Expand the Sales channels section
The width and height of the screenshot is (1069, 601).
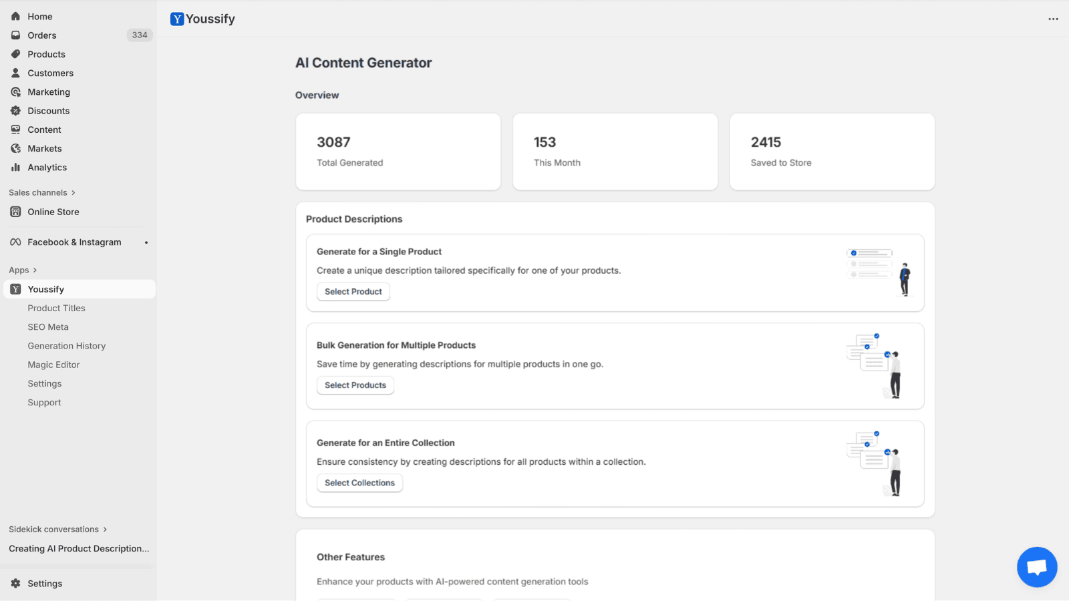[73, 193]
